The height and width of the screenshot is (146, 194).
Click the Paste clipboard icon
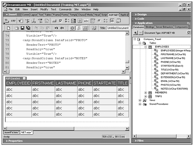point(48,28)
